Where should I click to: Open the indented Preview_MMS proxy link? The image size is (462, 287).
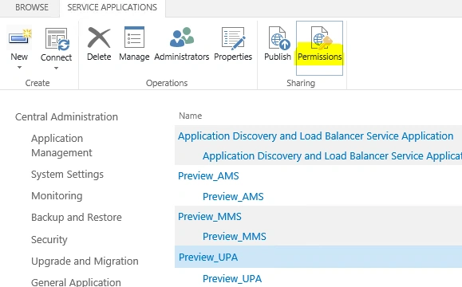[235, 236]
